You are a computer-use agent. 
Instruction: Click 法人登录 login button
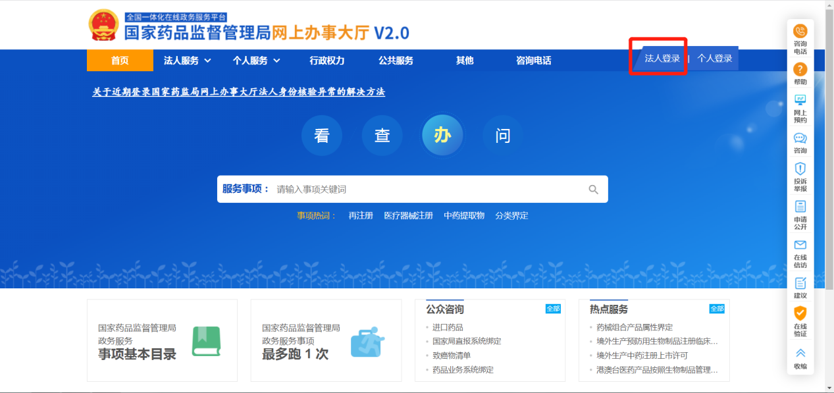[x=662, y=59]
